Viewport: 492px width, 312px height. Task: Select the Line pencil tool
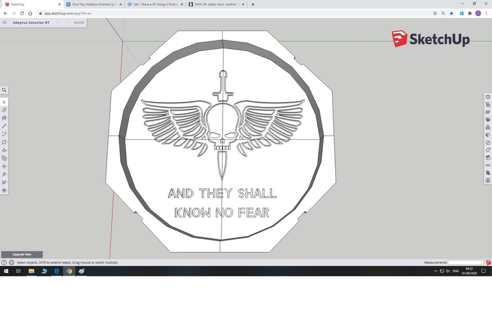pos(4,126)
